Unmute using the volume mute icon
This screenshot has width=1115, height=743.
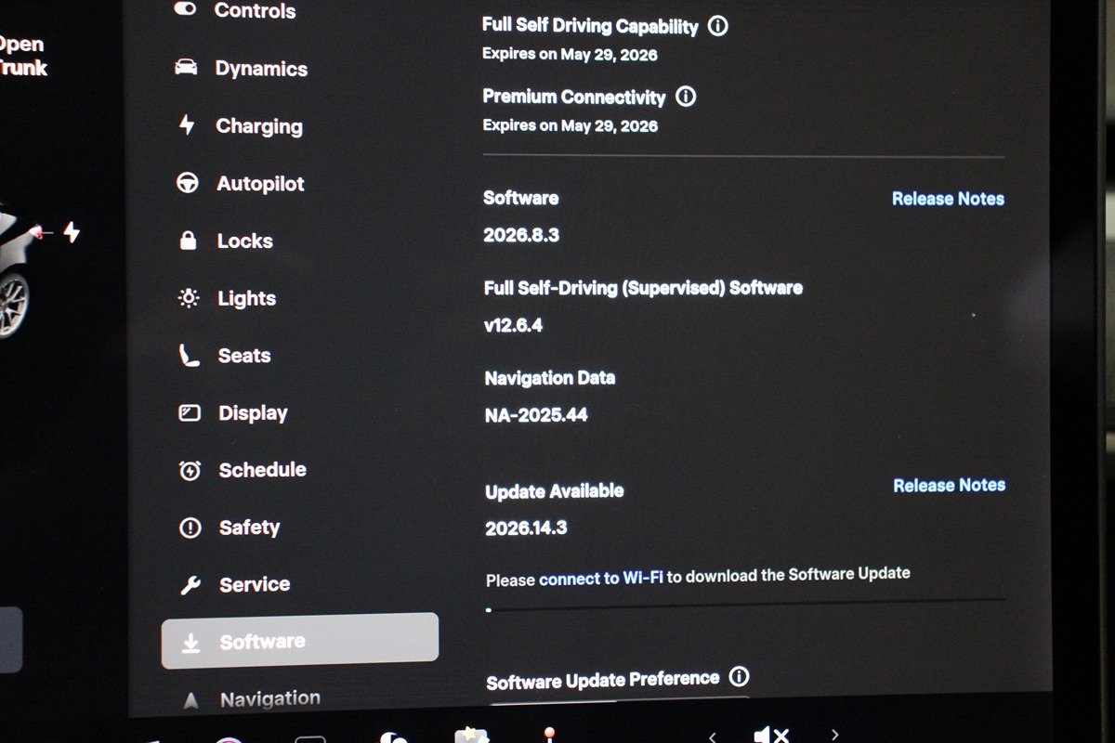pos(771,735)
